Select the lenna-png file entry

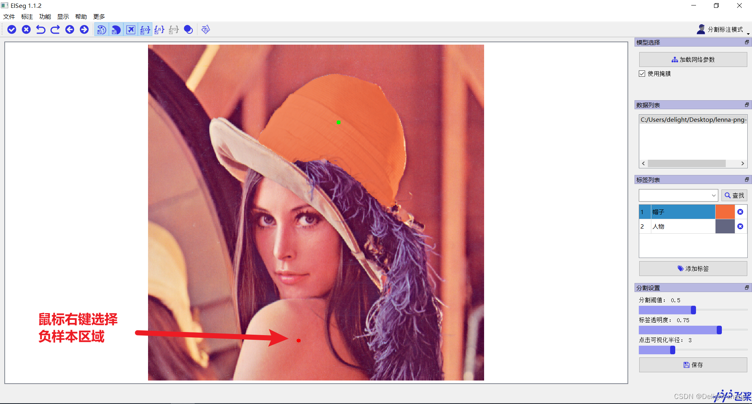pos(693,120)
